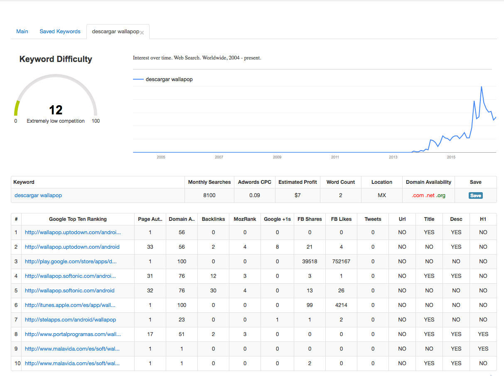
Task: Open the itunes.apple.com app link
Action: [70, 305]
